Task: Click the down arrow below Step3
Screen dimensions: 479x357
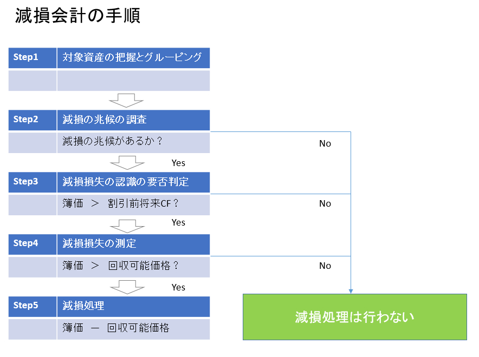Action: click(127, 226)
